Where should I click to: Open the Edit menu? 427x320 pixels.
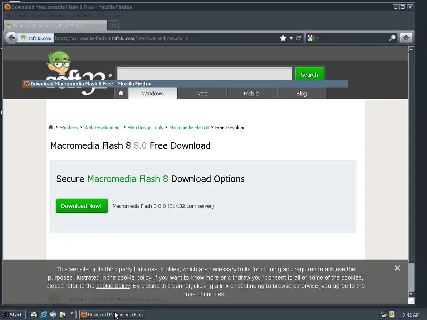pyautogui.click(x=23, y=15)
